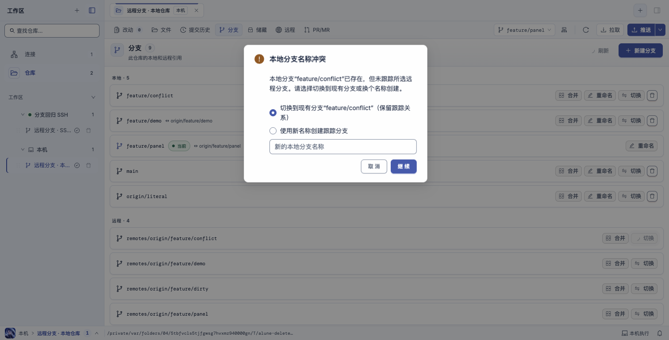The image size is (669, 340).
Task: Rename the feature/panel branch
Action: [x=642, y=146]
